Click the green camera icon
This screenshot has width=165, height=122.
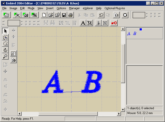(25, 15)
